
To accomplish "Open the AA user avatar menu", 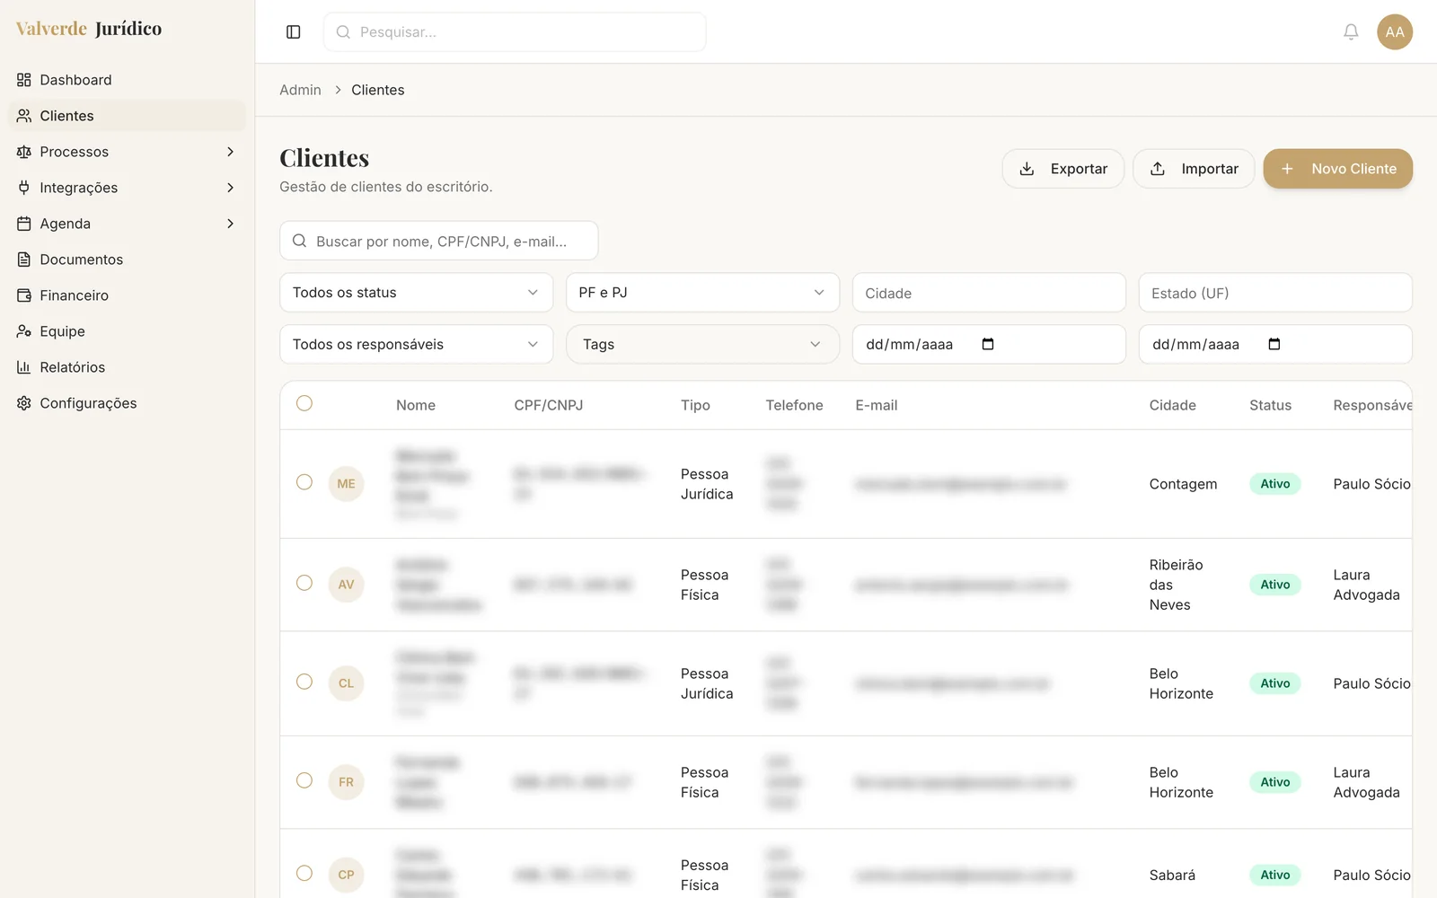I will (1395, 32).
